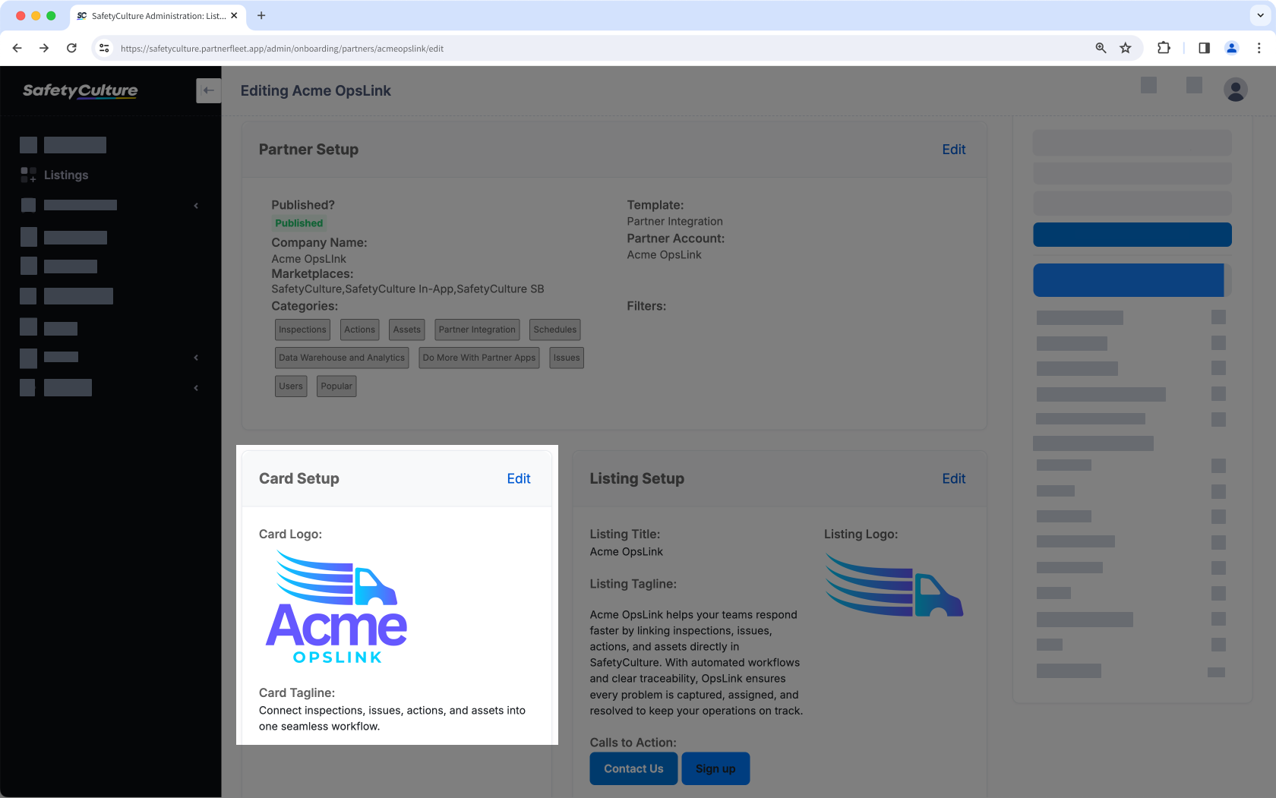Click the SafetyCulture logo in the sidebar

click(81, 90)
